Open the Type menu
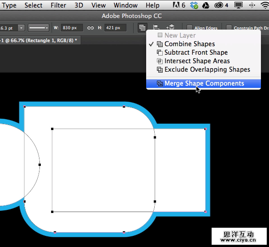 click(x=9, y=5)
